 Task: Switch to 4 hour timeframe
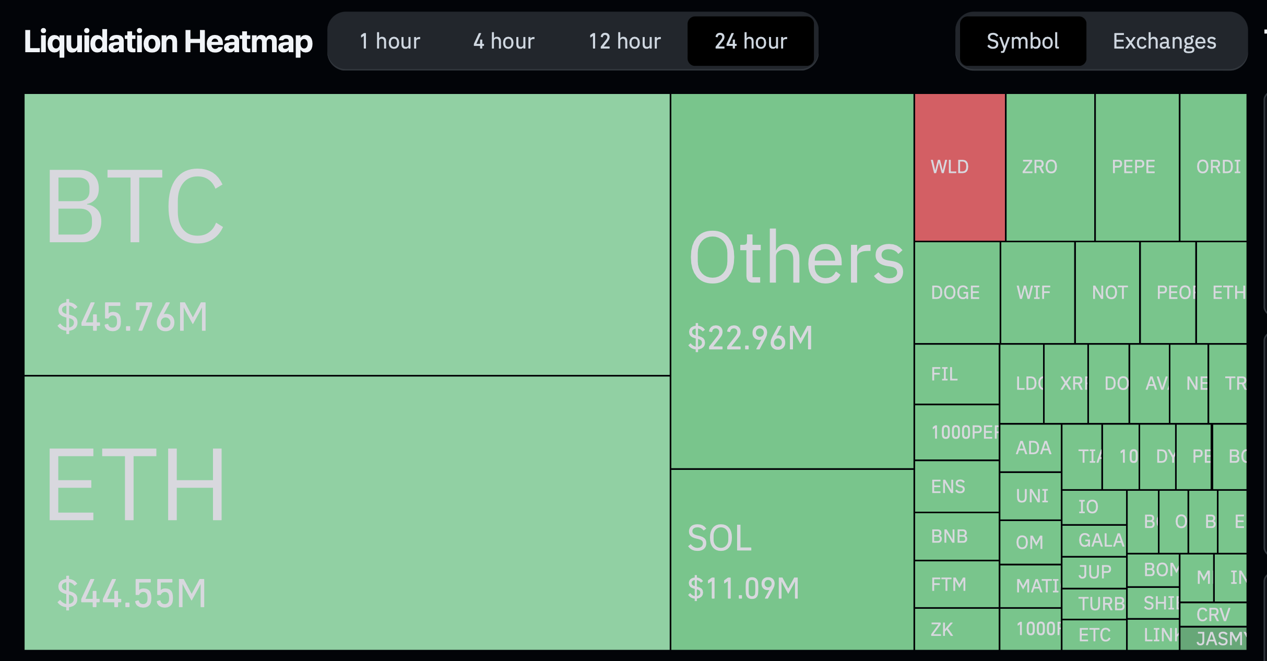pyautogui.click(x=504, y=39)
